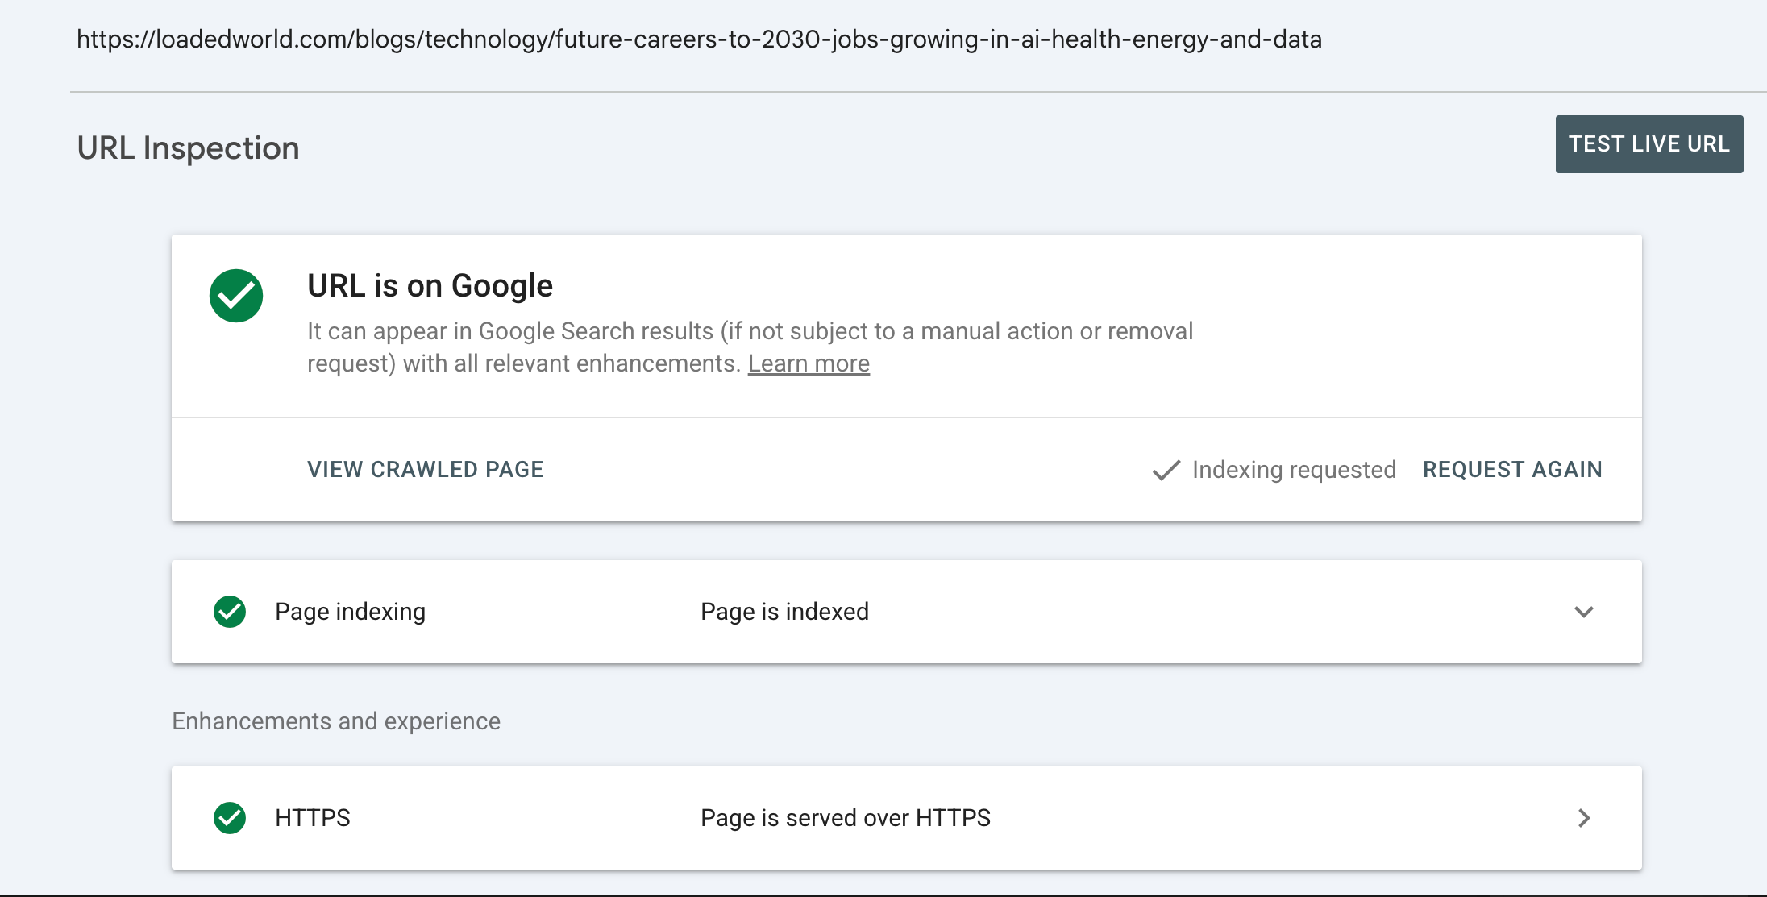The width and height of the screenshot is (1767, 897).
Task: Click the Google Search results description text
Action: click(x=750, y=347)
